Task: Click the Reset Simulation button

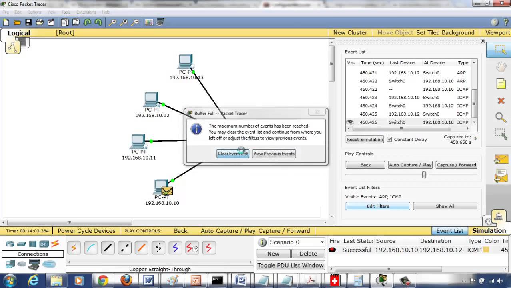Action: [365, 140]
